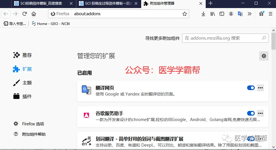Click the 寻找更多附加组件 label

coord(162,38)
